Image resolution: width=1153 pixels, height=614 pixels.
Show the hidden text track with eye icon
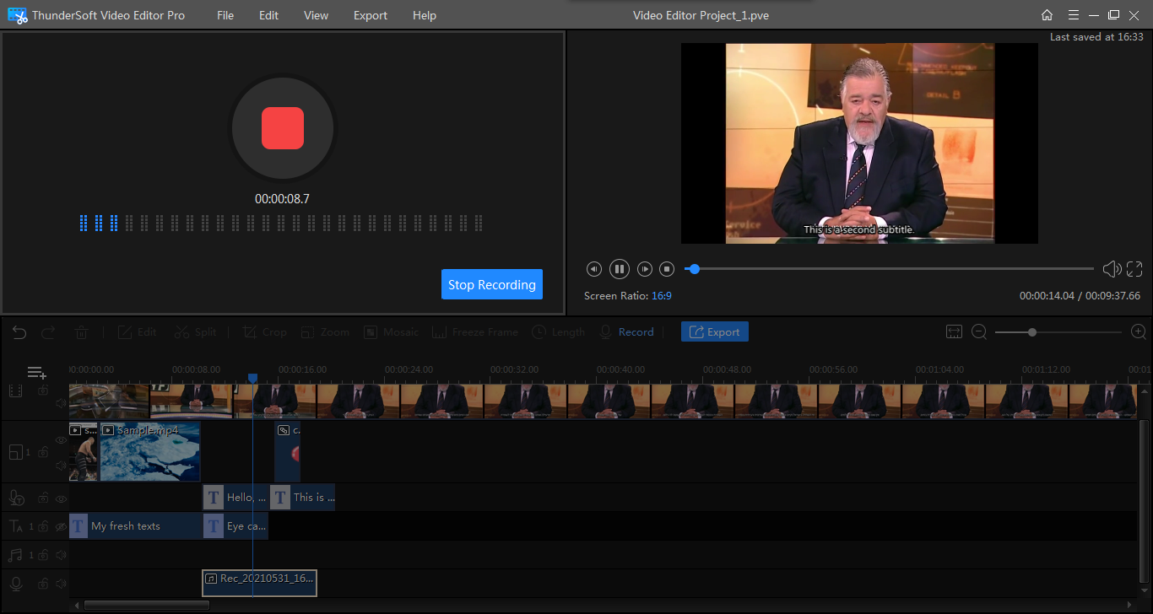pyautogui.click(x=61, y=526)
